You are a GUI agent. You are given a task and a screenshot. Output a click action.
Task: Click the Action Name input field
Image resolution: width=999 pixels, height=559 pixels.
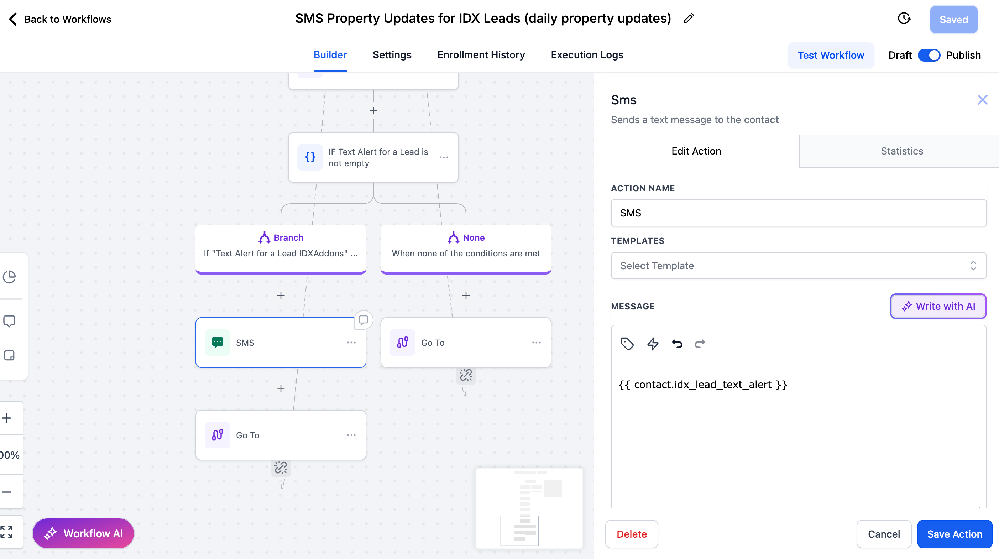798,213
